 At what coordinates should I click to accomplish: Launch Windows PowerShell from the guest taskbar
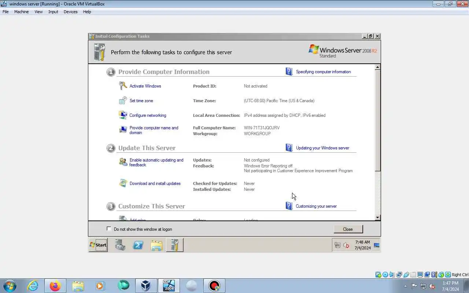tap(138, 245)
